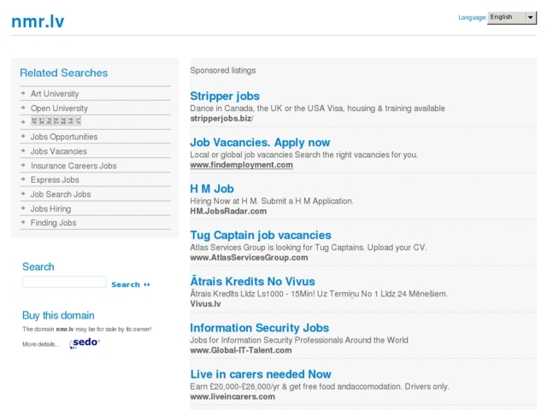Screen dimensions: 547x410
Task: Open the H M Job listing
Action: tap(212, 189)
